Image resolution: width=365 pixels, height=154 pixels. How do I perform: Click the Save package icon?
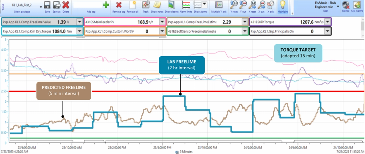[47, 5]
